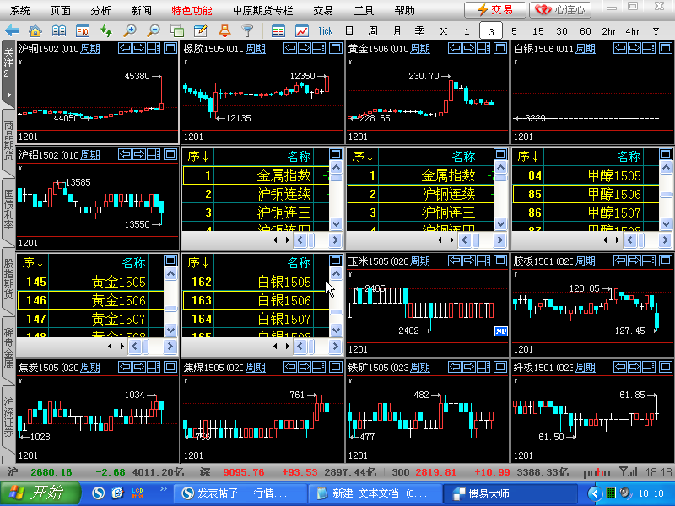The width and height of the screenshot is (675, 506).
Task: Click the blue back arrow in toolbar
Action: [12, 30]
